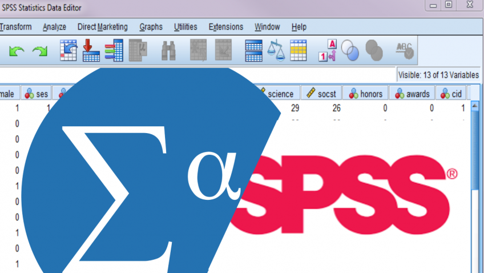The width and height of the screenshot is (484, 273).
Task: Click the Split File icon
Action: 254,51
